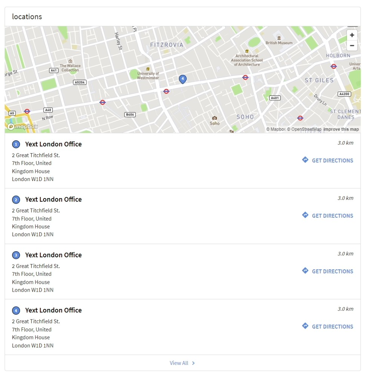The width and height of the screenshot is (365, 378).
Task: Click chevron arrow beside View All
Action: click(193, 363)
